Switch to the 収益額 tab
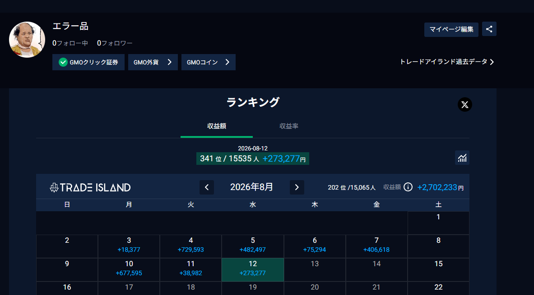This screenshot has height=295, width=534. (x=217, y=126)
